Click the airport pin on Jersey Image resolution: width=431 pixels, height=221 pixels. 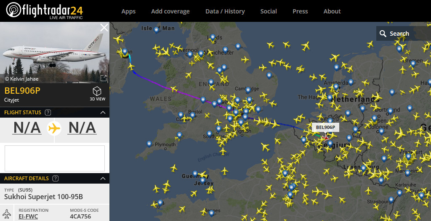pos(202,180)
